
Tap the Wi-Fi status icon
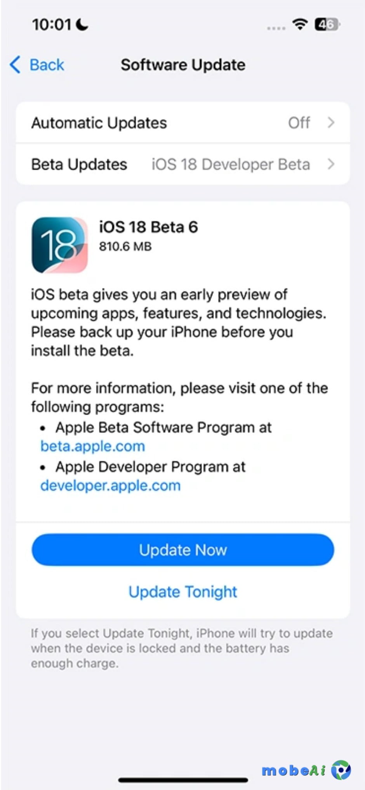[x=300, y=24]
